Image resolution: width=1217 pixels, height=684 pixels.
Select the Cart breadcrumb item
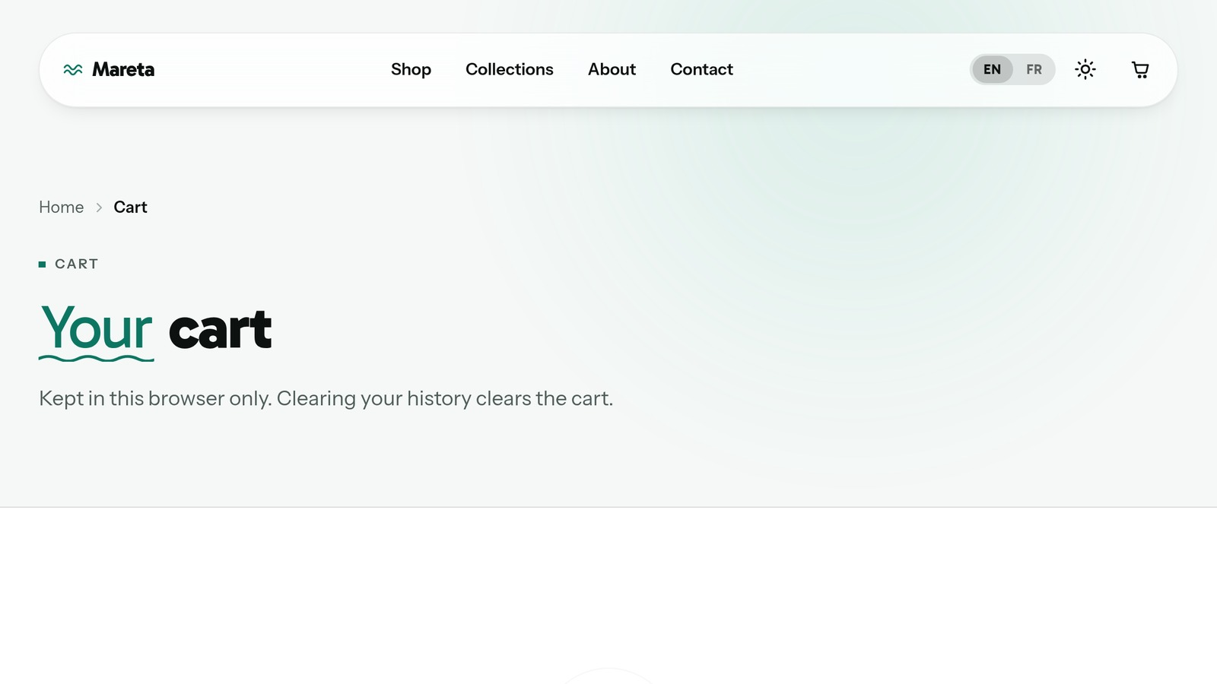130,207
